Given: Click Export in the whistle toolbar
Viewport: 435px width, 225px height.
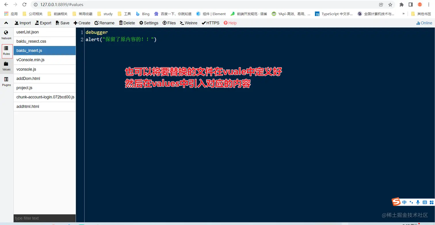Looking at the screenshot, I should pos(43,23).
